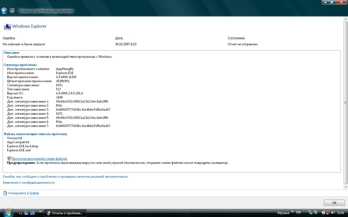Click the OK button
Screen dimensions: 348x217
pos(334,203)
